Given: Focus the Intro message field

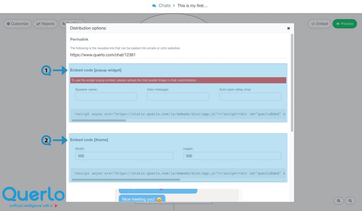Looking at the screenshot, I should pos(178,97).
